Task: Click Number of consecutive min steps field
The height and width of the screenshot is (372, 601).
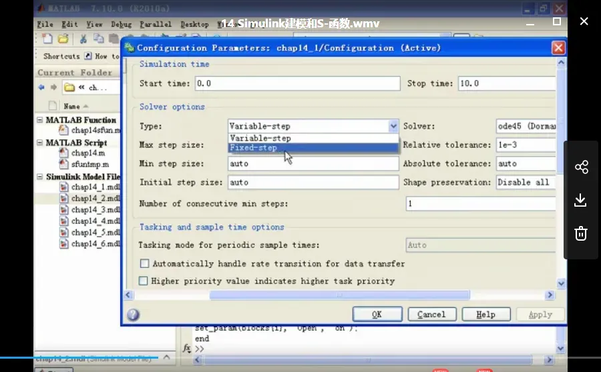Action: point(480,203)
